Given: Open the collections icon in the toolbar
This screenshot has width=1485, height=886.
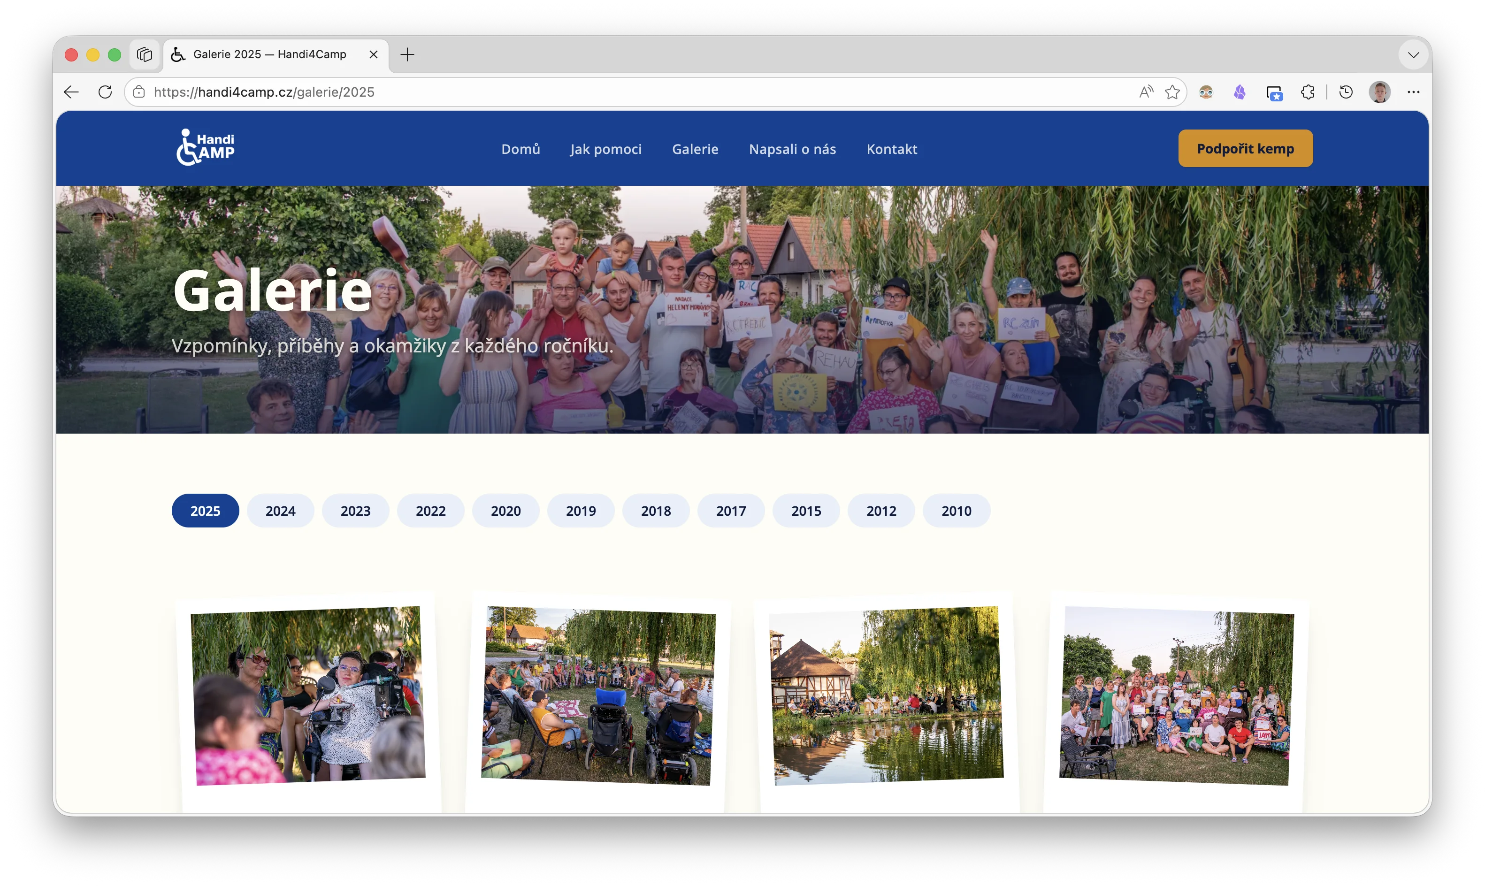Looking at the screenshot, I should pyautogui.click(x=1274, y=92).
